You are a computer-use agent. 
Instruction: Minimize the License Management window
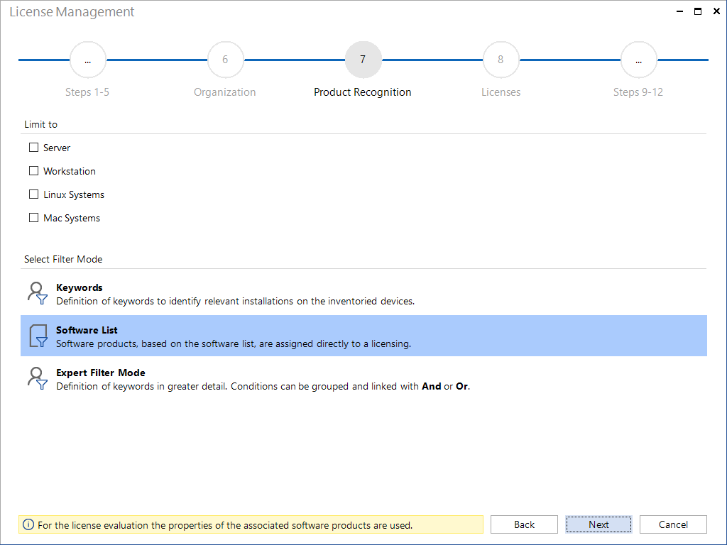point(679,11)
